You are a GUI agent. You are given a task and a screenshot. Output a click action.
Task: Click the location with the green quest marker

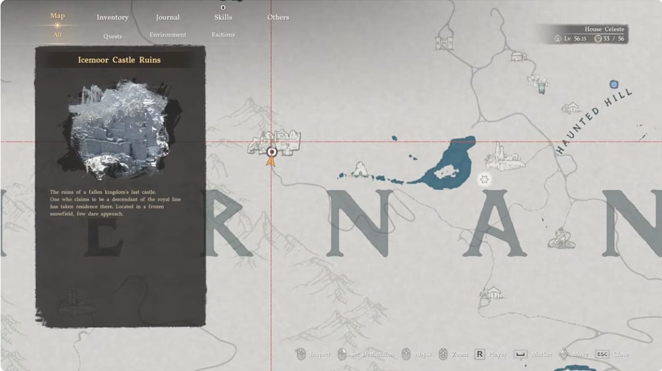tap(538, 83)
